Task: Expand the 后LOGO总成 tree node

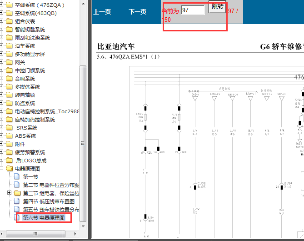Action: (1, 160)
